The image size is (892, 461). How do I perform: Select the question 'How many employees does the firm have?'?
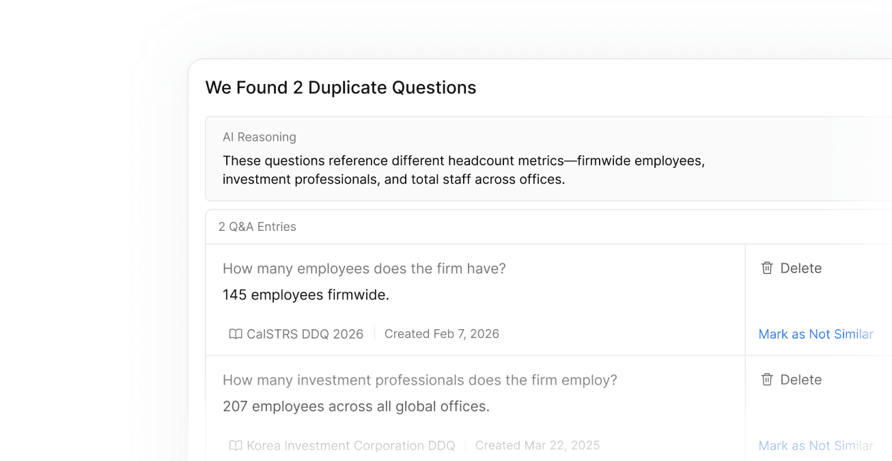pyautogui.click(x=364, y=268)
